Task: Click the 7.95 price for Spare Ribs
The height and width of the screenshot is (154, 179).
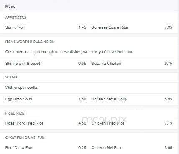Action: point(169,27)
